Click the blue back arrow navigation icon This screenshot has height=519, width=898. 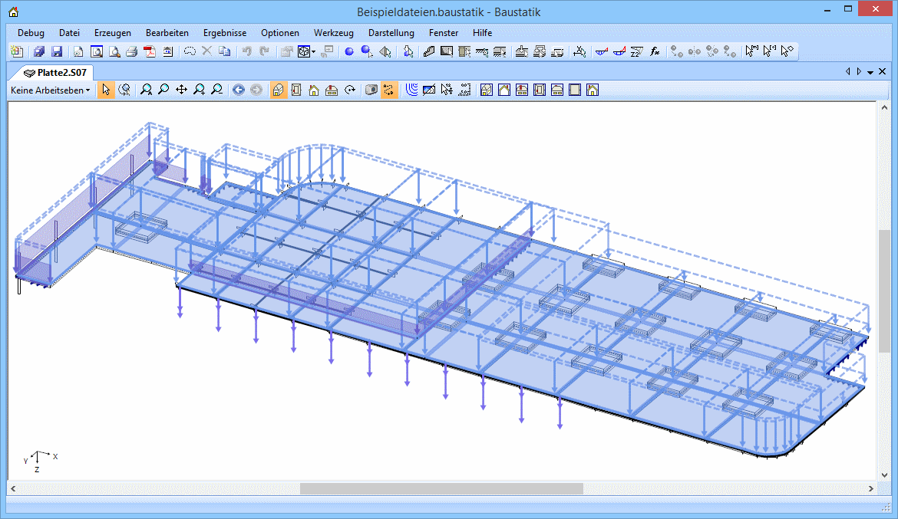pos(238,90)
